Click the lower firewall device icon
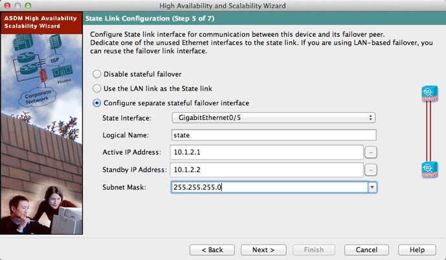446x260 pixels. click(430, 169)
